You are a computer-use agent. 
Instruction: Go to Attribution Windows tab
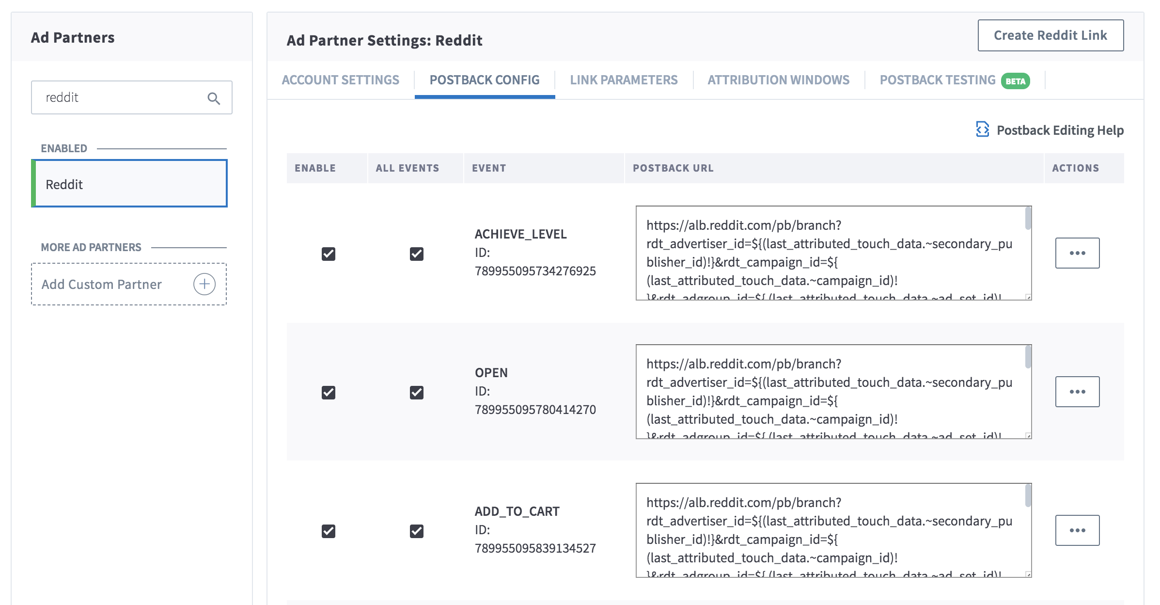(778, 80)
